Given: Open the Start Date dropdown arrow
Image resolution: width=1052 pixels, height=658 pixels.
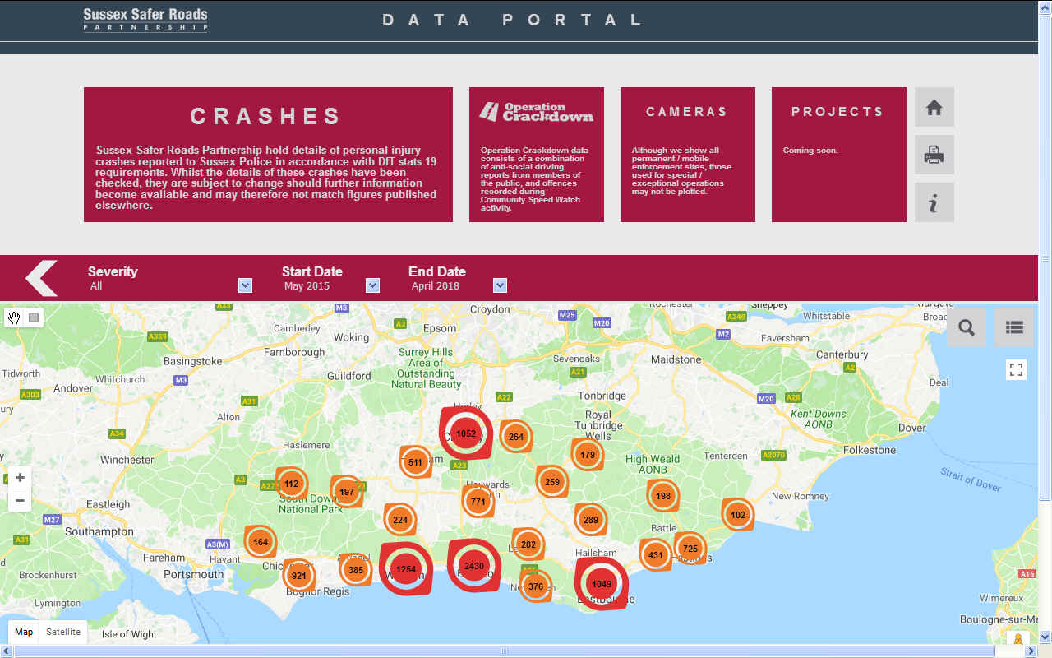Looking at the screenshot, I should tap(373, 285).
